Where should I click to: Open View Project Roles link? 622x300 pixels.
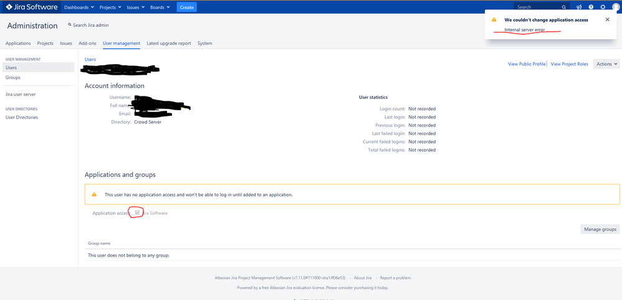click(x=569, y=64)
